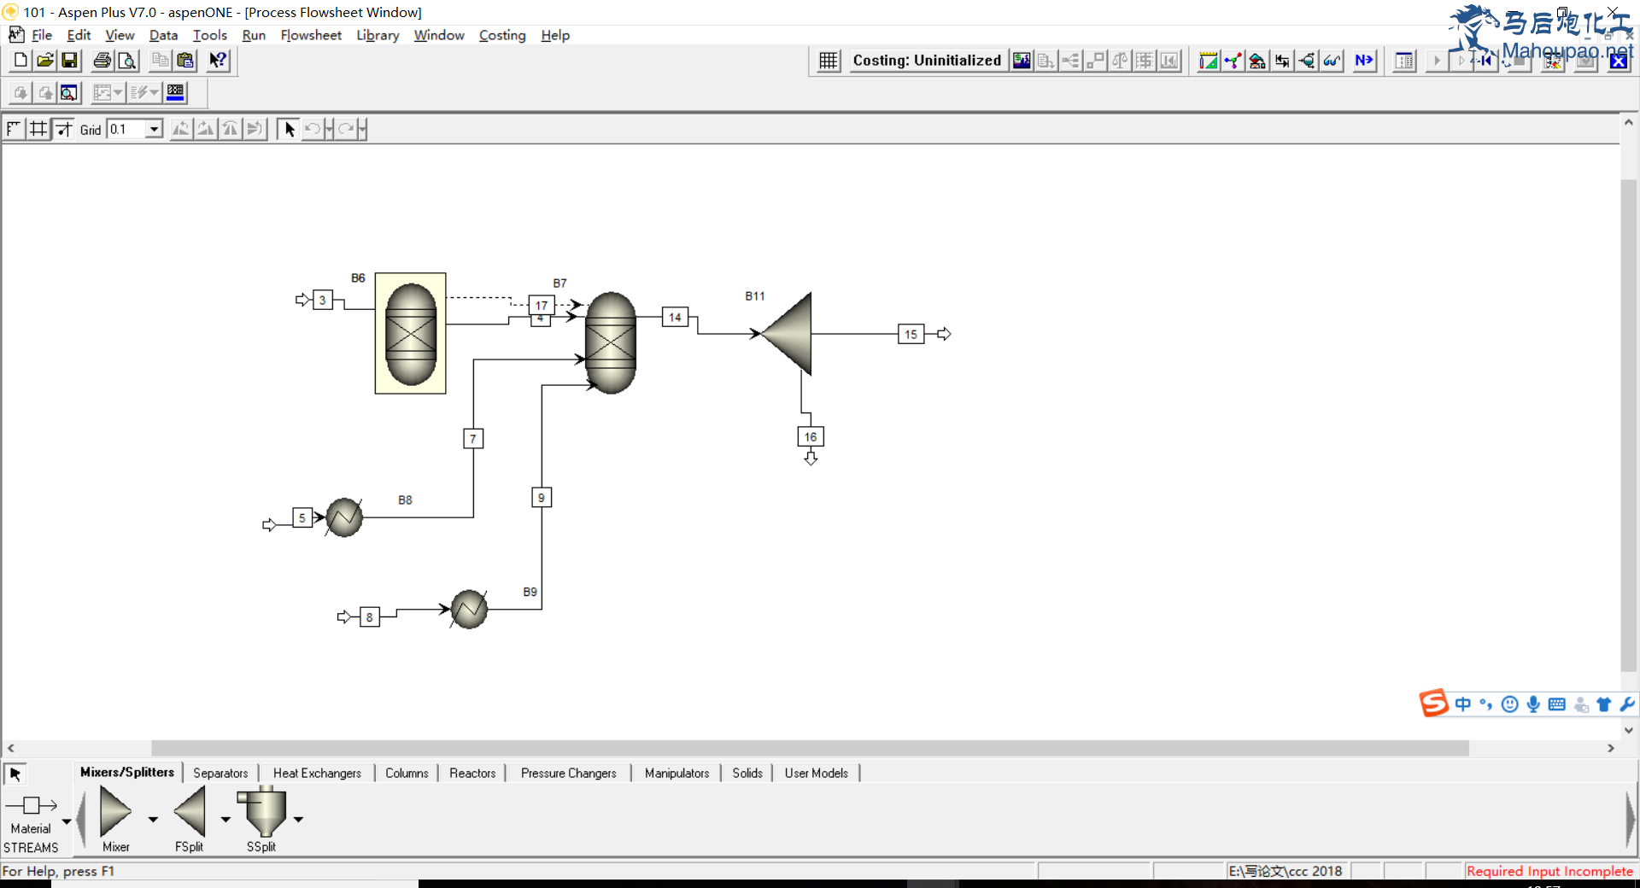
Task: Open the run Control Panel table icon
Action: (x=1404, y=61)
